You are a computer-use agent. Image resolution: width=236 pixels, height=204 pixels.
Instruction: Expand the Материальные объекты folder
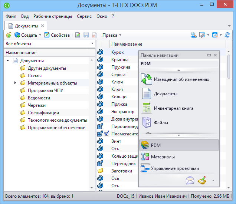click(15, 83)
